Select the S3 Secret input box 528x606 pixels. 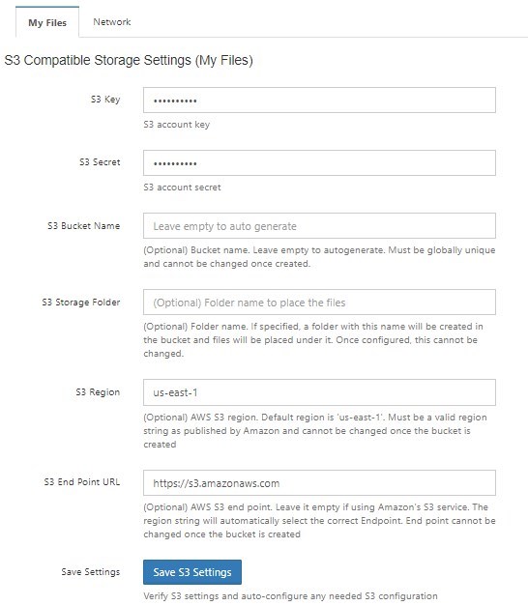point(319,162)
